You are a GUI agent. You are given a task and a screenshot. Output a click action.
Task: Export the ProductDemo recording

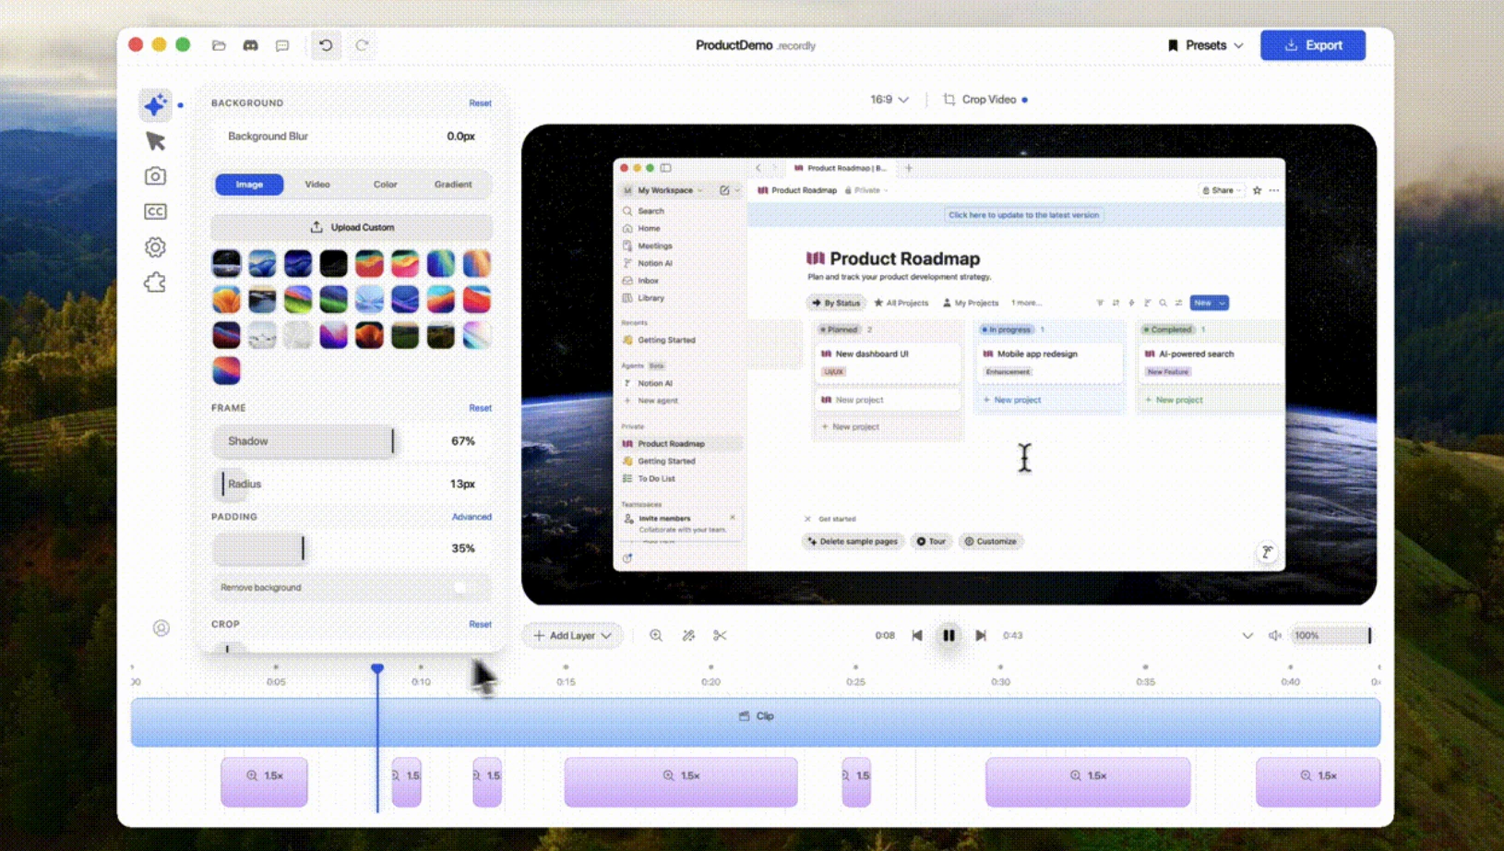click(x=1313, y=45)
